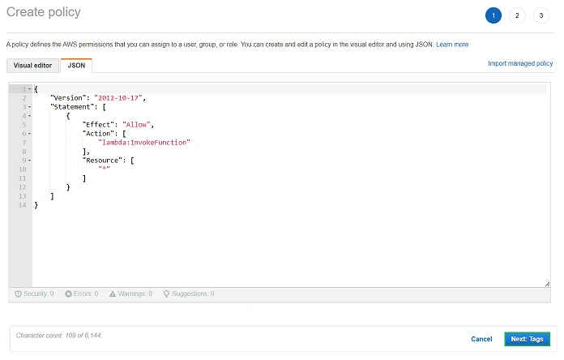The height and width of the screenshot is (360, 564).
Task: Collapse the Statement array at line 3
Action: [x=28, y=106]
